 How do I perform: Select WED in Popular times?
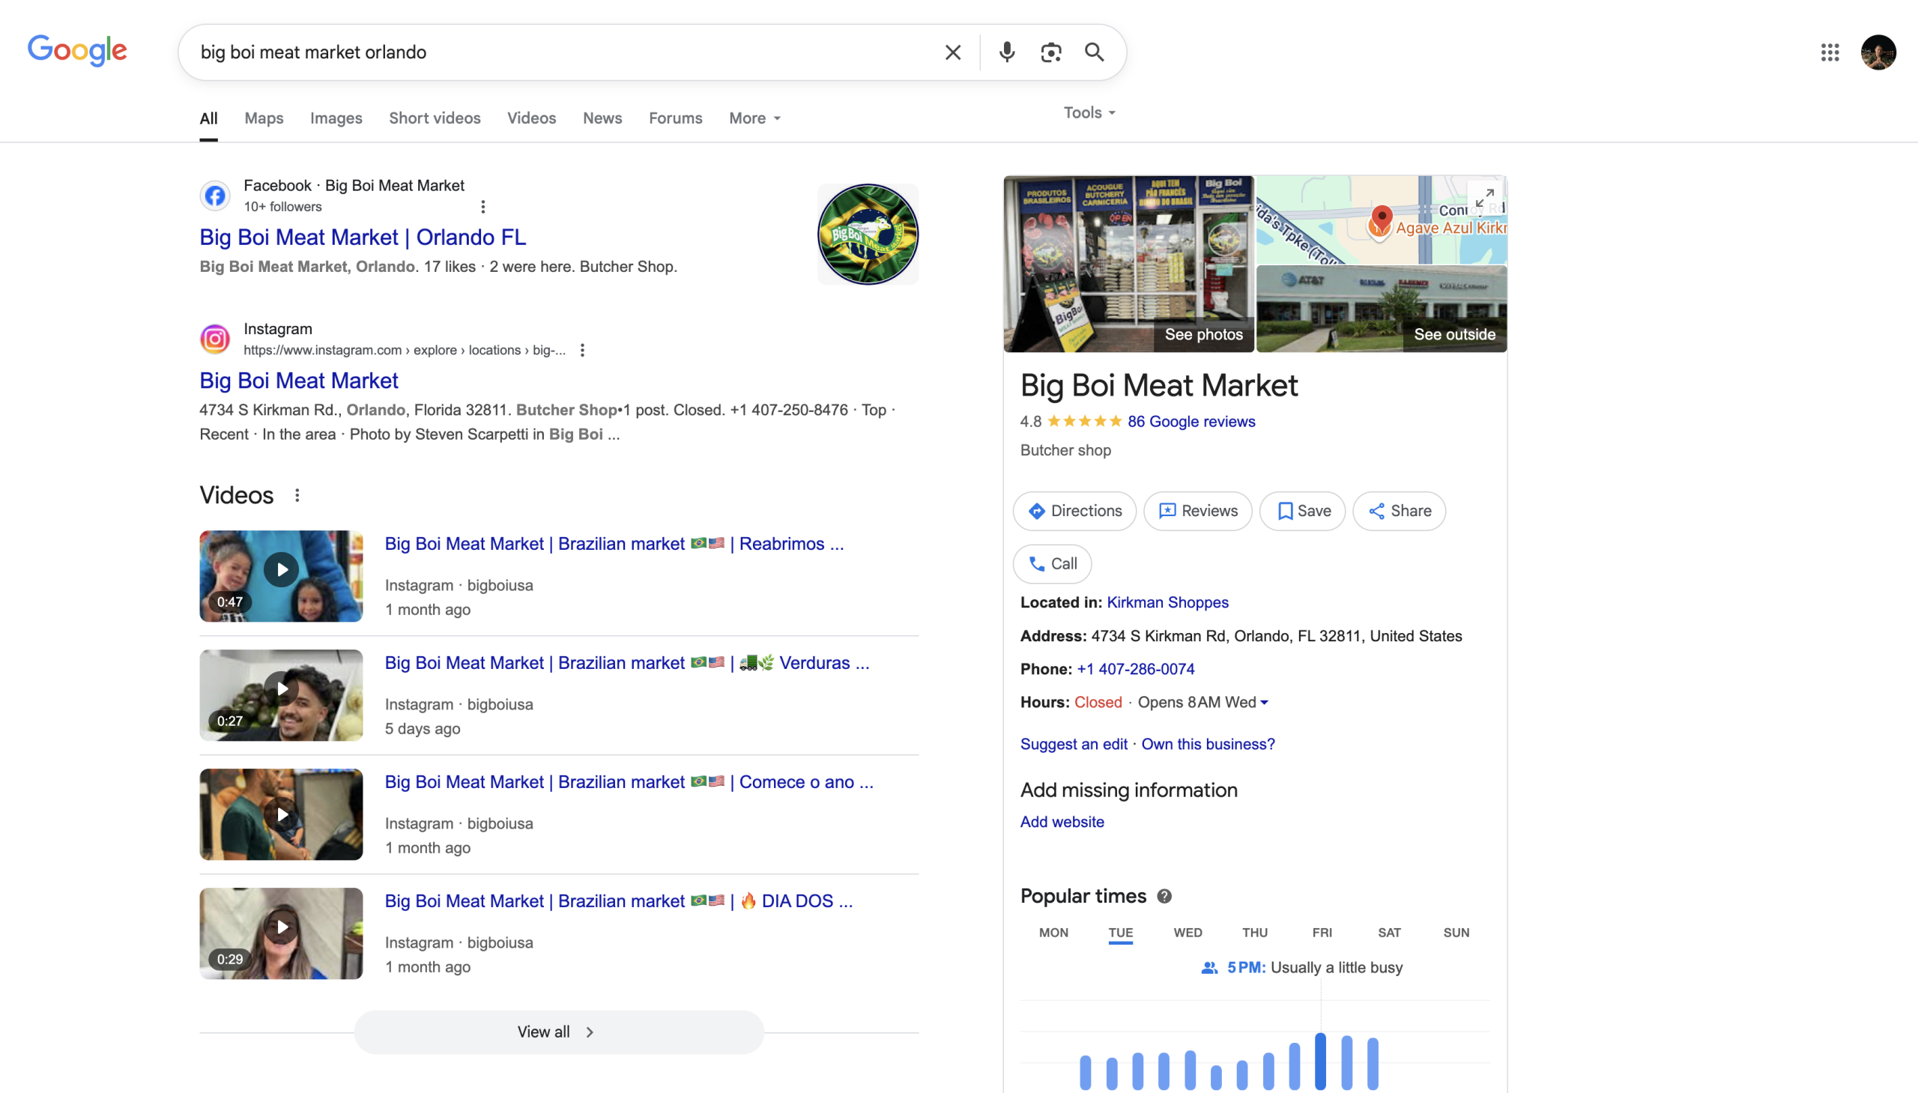coord(1188,933)
